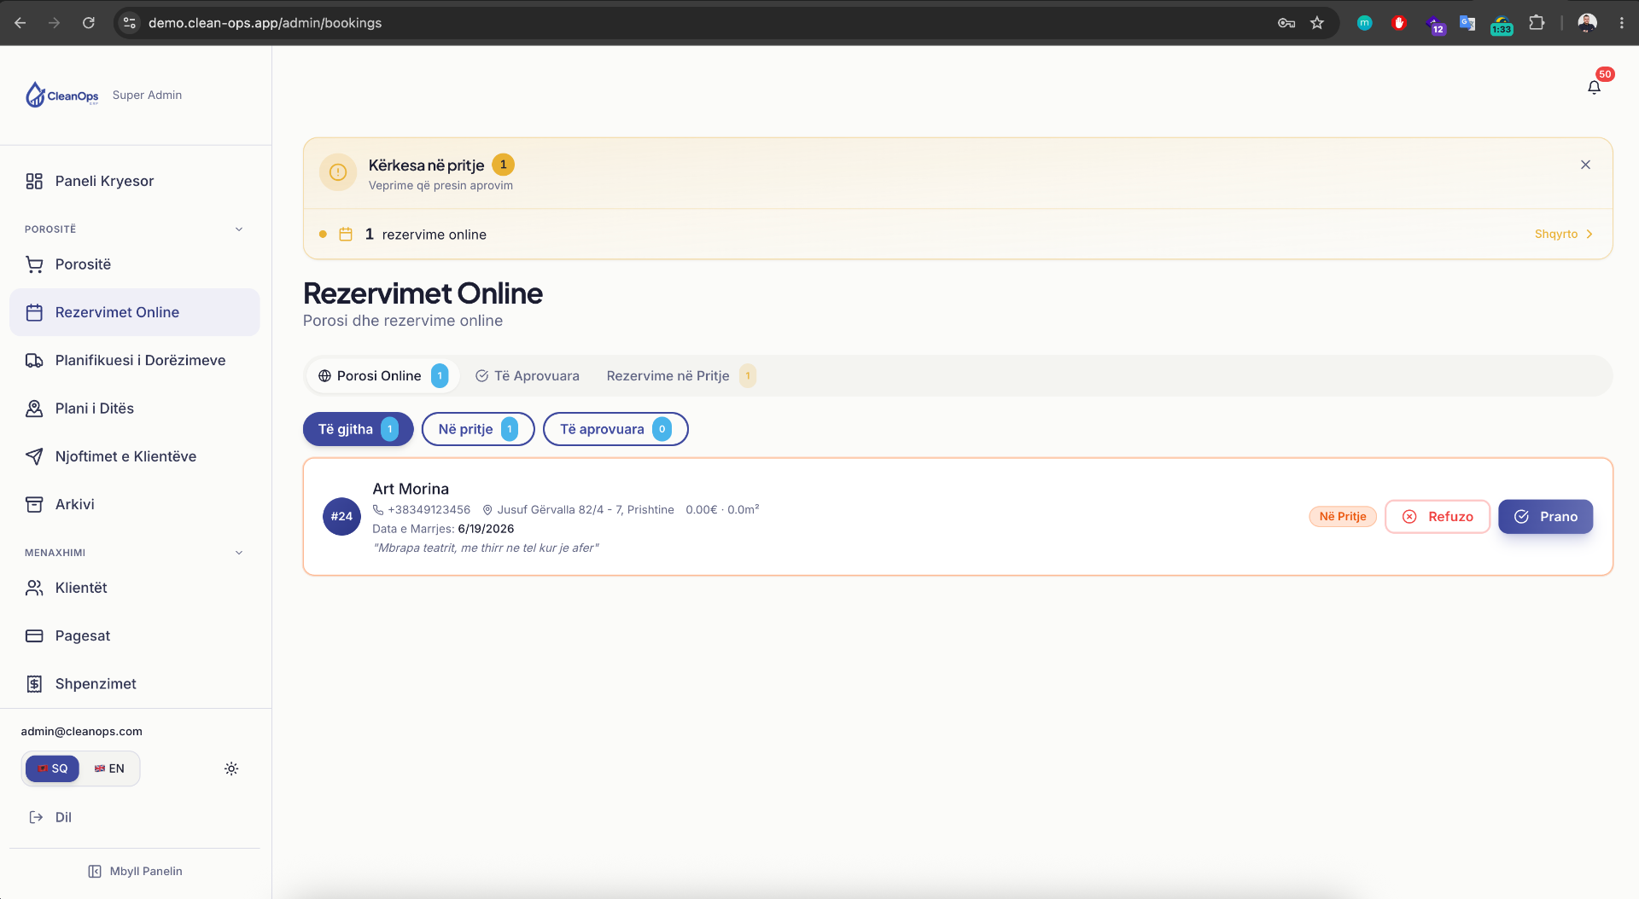Click the Google Translate extension icon
The image size is (1639, 899).
point(1467,23)
